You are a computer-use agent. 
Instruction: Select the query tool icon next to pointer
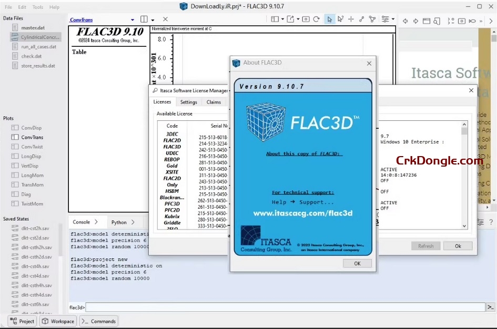click(340, 19)
